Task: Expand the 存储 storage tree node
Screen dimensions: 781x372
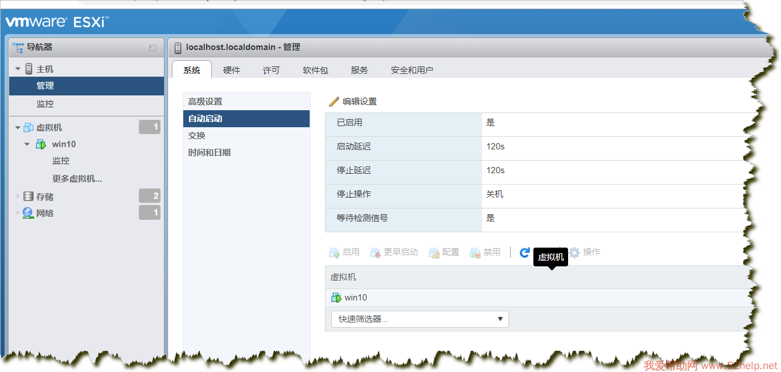Action: click(x=18, y=197)
